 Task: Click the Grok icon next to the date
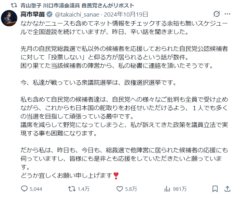tap(216, 14)
